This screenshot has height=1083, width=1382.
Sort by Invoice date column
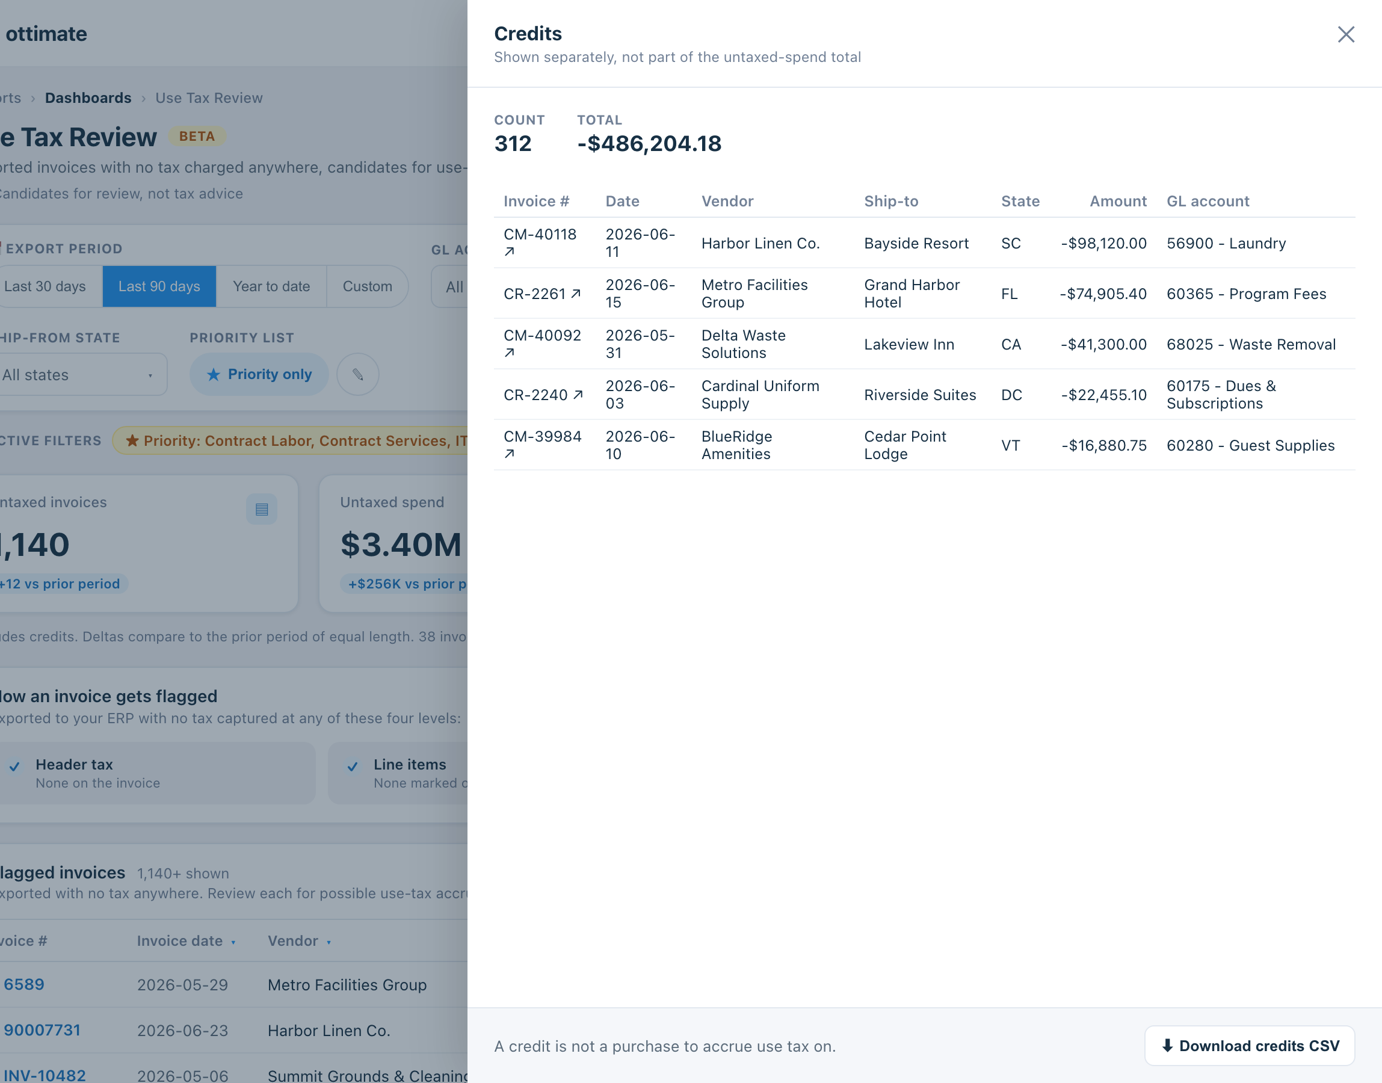click(186, 941)
